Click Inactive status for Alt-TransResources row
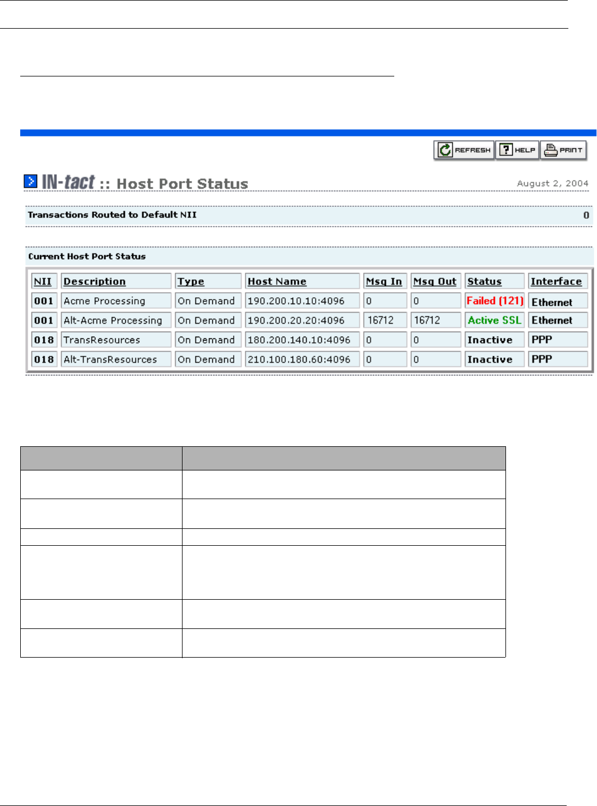The width and height of the screenshot is (597, 806). pyautogui.click(x=490, y=359)
